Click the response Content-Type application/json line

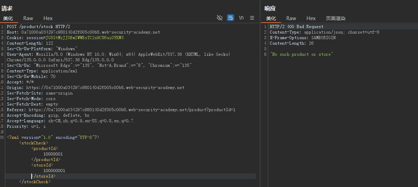(x=325, y=32)
